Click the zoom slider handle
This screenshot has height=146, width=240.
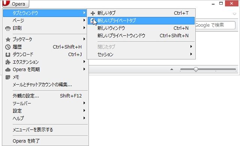click(x=196, y=69)
